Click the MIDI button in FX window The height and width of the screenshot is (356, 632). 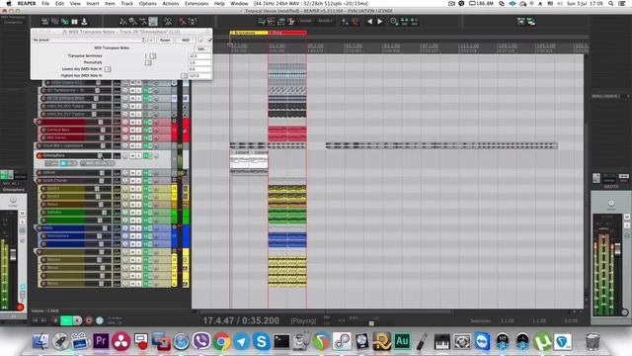pyautogui.click(x=186, y=40)
